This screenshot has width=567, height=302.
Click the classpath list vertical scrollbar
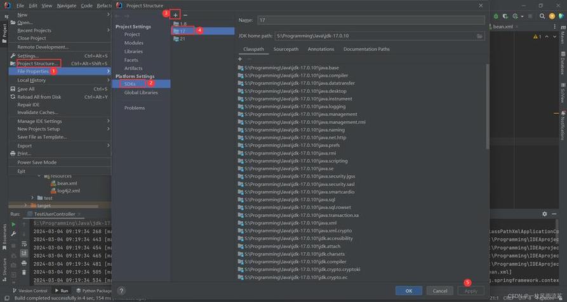coord(488,106)
